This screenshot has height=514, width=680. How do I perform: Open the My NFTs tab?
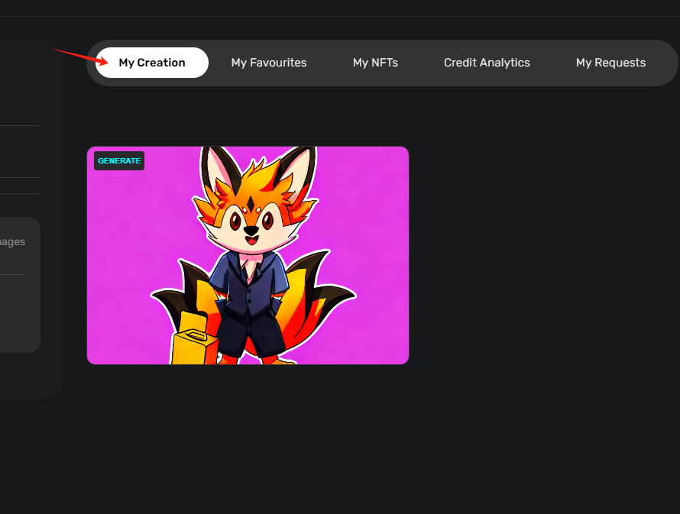[x=376, y=63]
